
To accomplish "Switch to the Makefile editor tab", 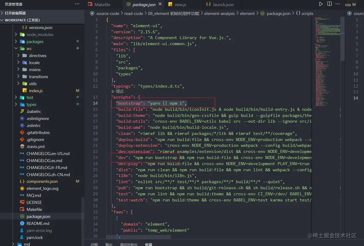I will (102, 5).
